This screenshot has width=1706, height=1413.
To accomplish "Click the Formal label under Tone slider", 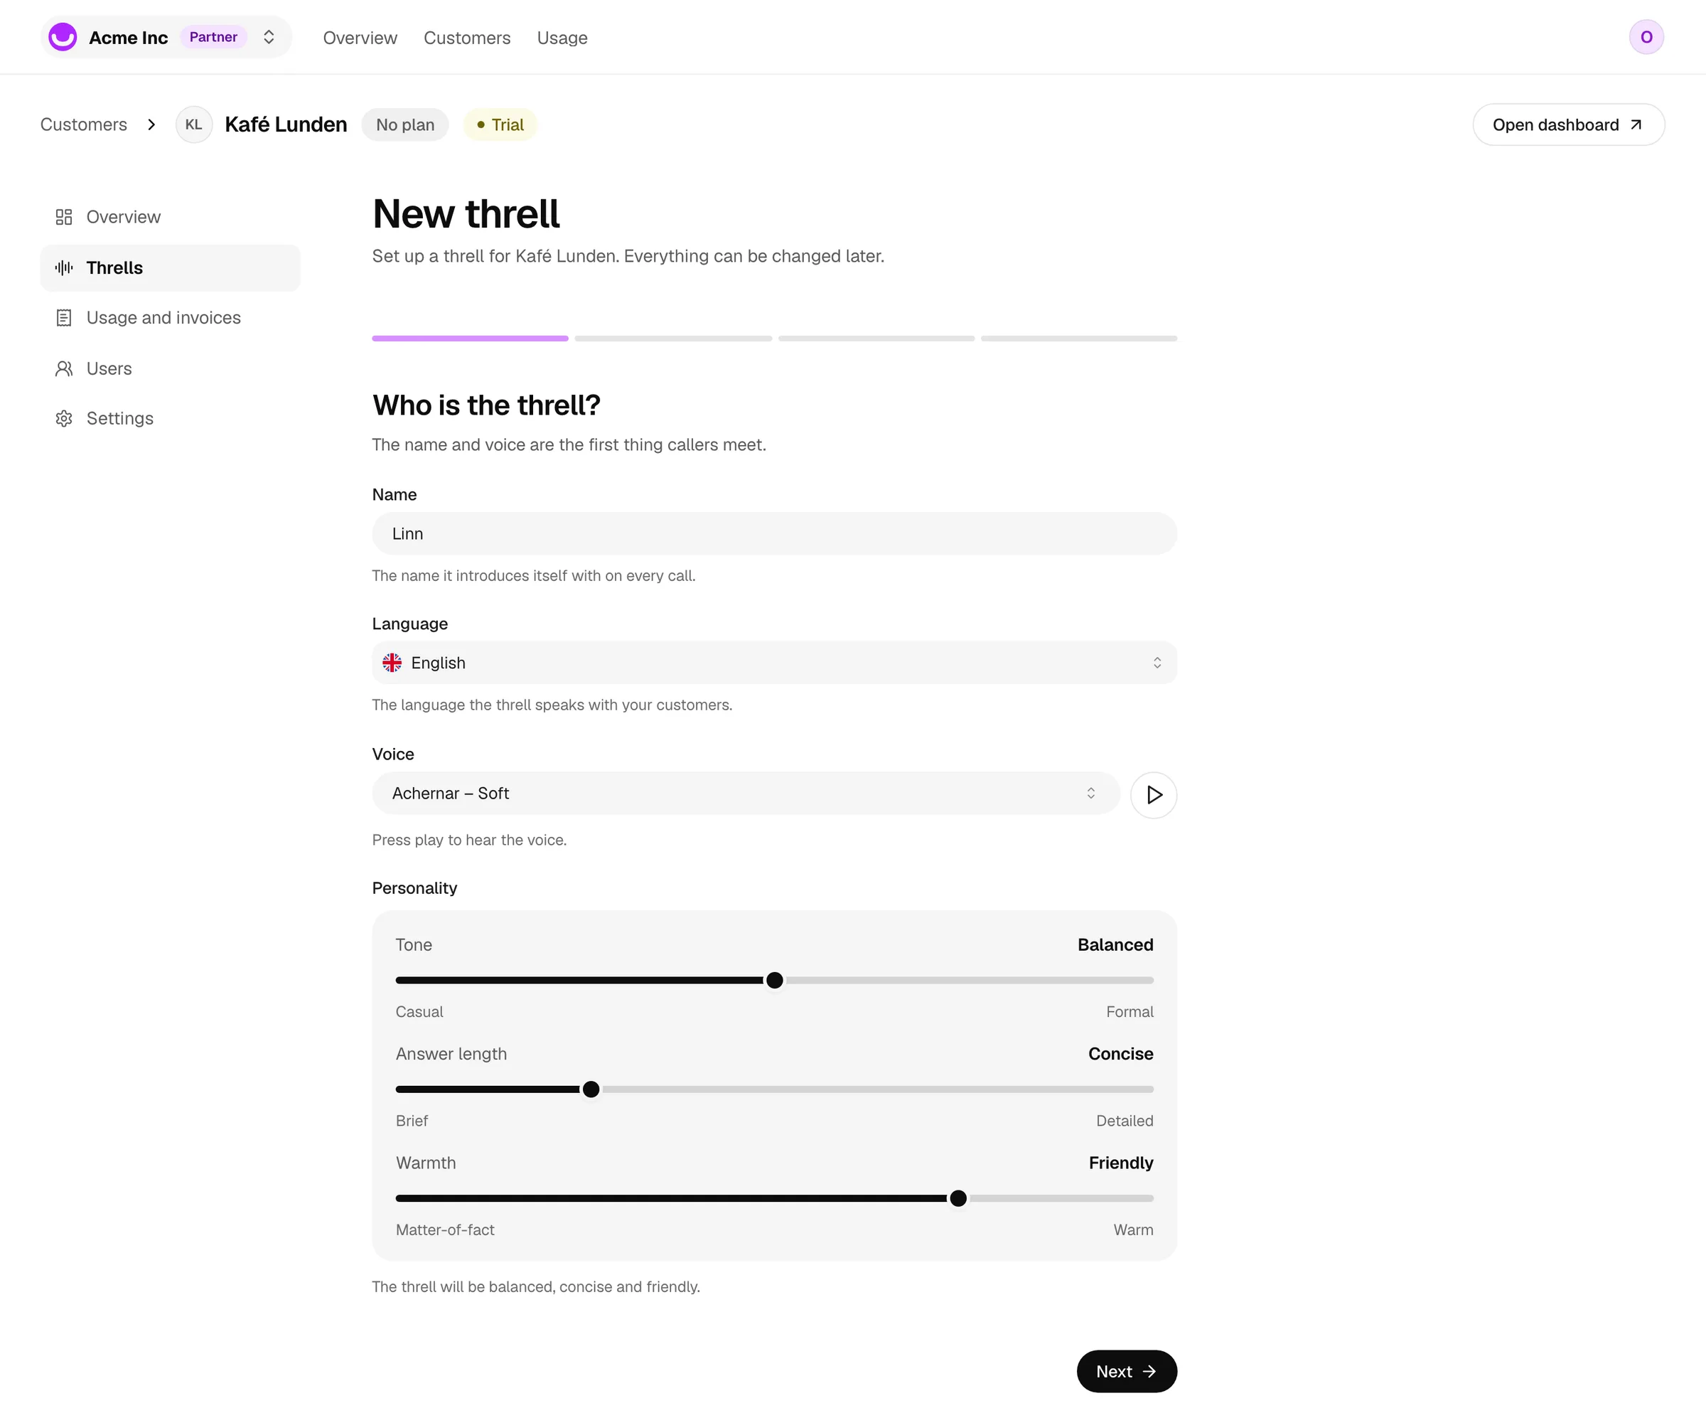I will point(1130,1012).
